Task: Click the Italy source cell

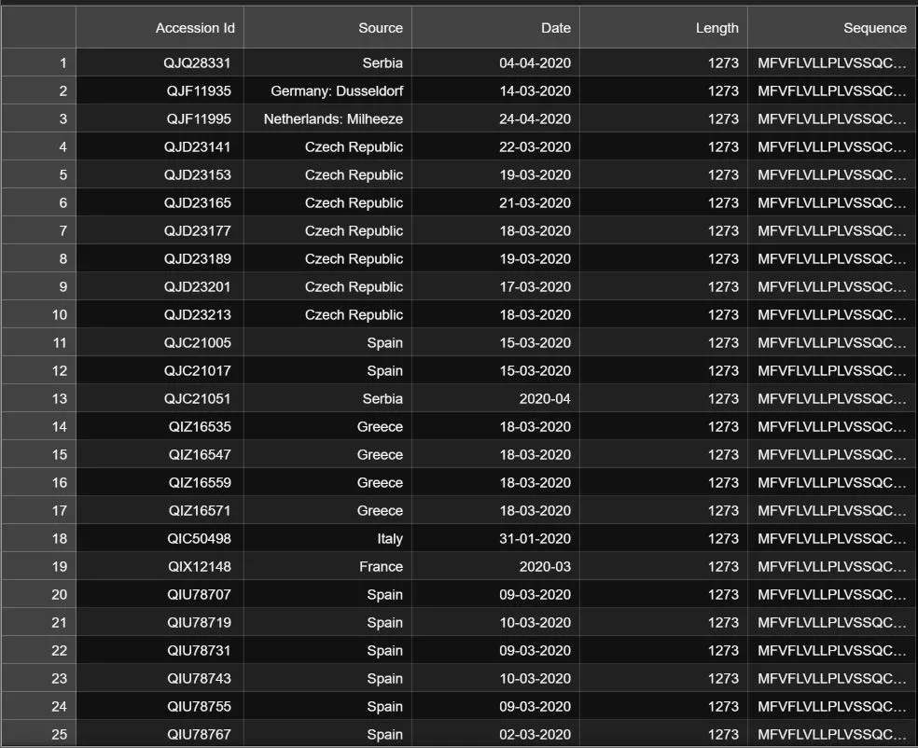Action: pyautogui.click(x=327, y=538)
